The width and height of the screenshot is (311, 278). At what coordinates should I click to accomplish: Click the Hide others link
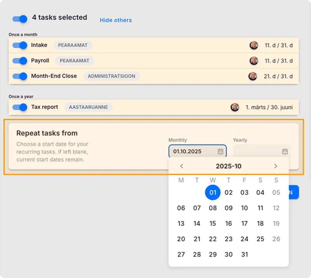[x=116, y=20]
